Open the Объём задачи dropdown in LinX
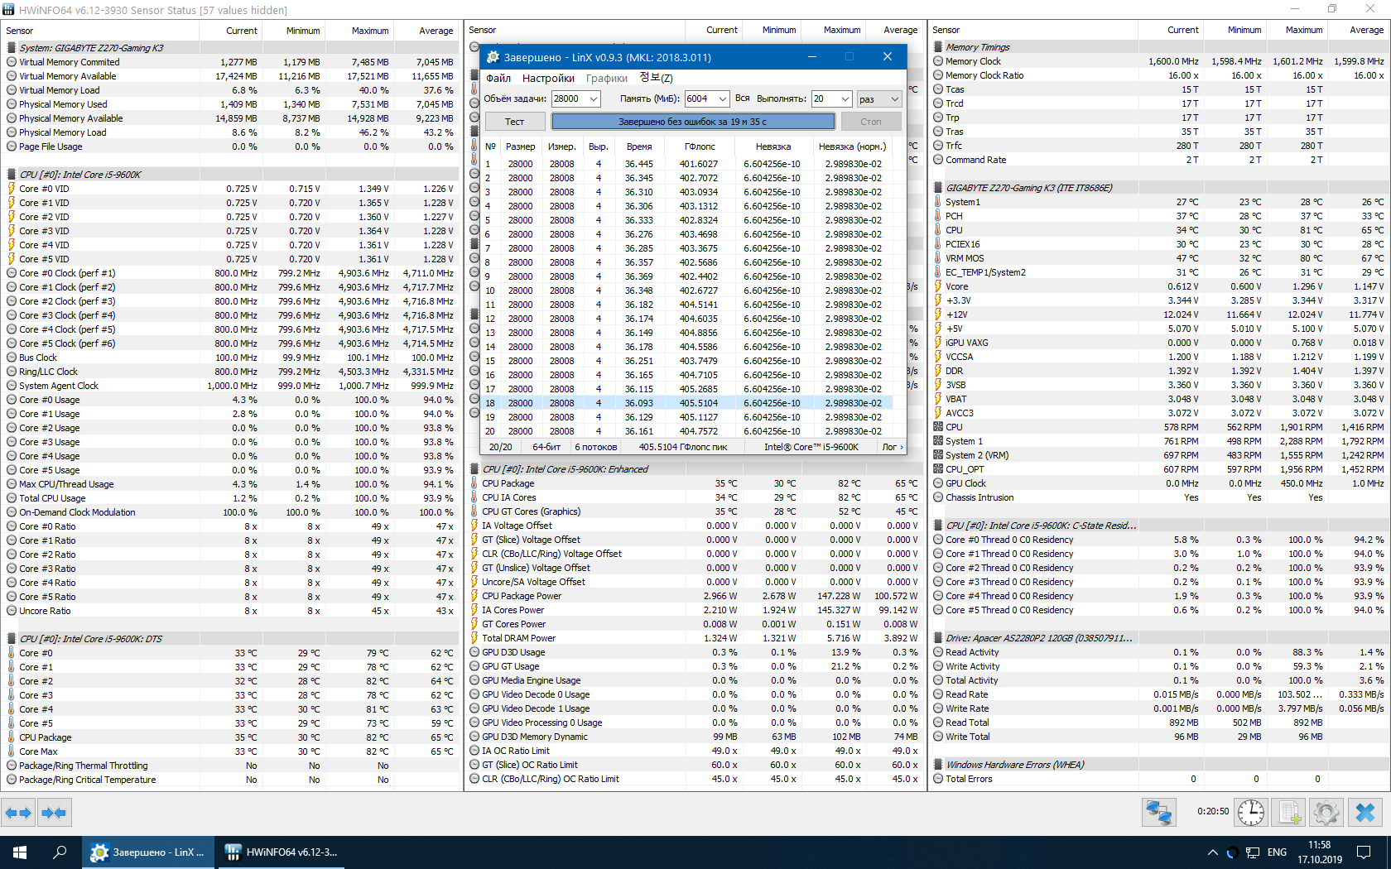The height and width of the screenshot is (869, 1391). [594, 98]
